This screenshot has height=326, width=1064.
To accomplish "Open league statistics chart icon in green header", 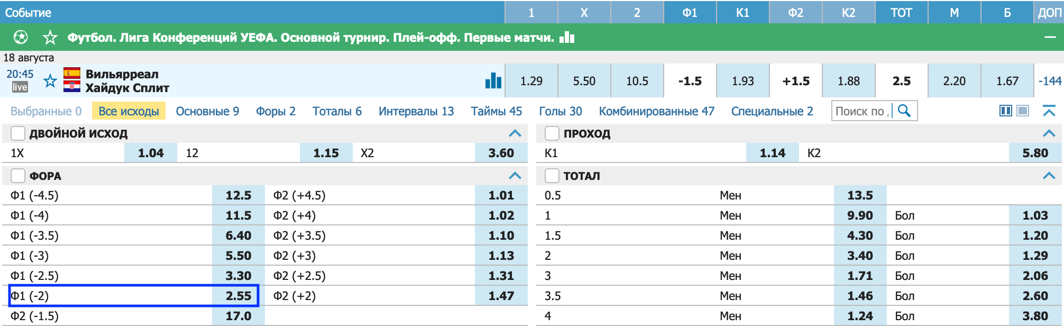I will [x=567, y=37].
